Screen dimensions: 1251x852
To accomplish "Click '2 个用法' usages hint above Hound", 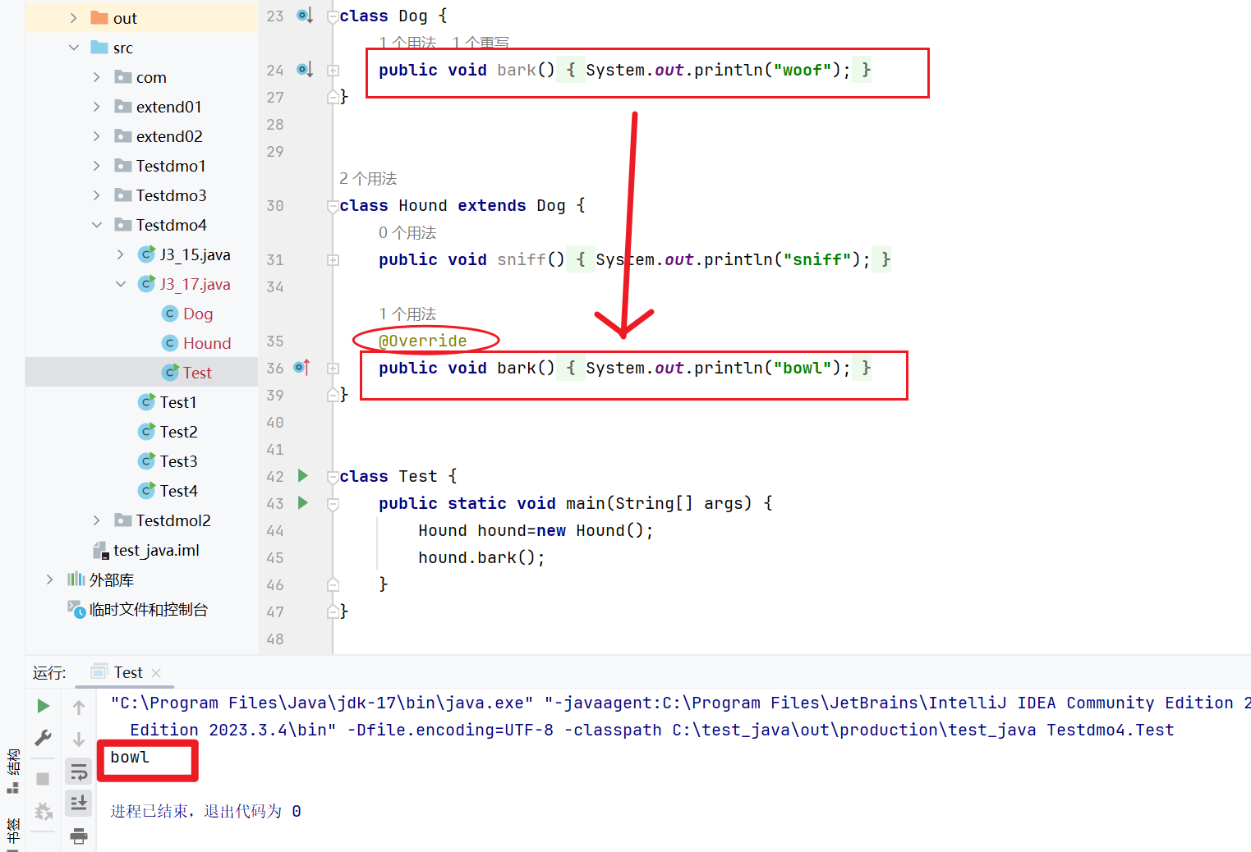I will (x=368, y=178).
